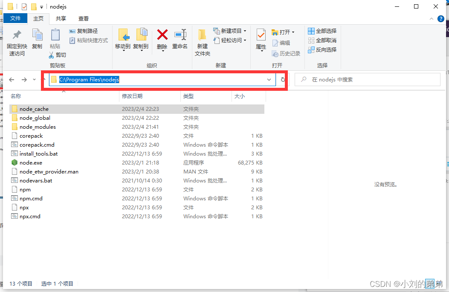The image size is (449, 292).
Task: Select the node_cache folder
Action: coord(137,109)
